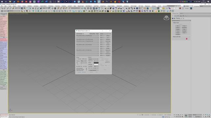Open Standard Primitives dropdown in command panel
Viewport: 211px width, 118px height.
pos(181,21)
